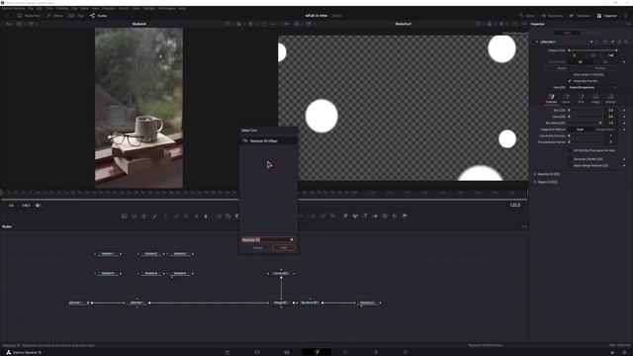Viewport: 633px width, 356px height.
Task: Toggle keyframe diamond for Blur (2D)
Action: (624, 110)
